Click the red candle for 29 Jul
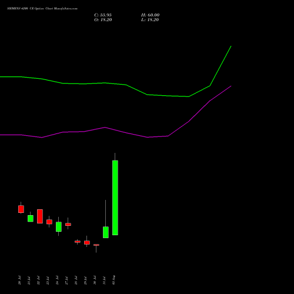The image size is (294, 294). coord(87,242)
